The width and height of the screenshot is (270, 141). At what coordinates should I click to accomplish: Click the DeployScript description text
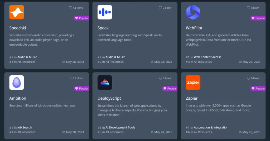tap(132, 110)
